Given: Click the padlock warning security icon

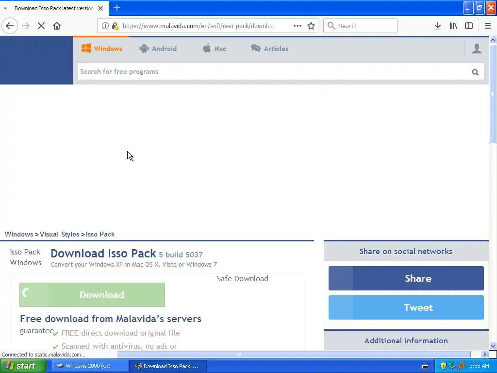Looking at the screenshot, I should point(115,26).
